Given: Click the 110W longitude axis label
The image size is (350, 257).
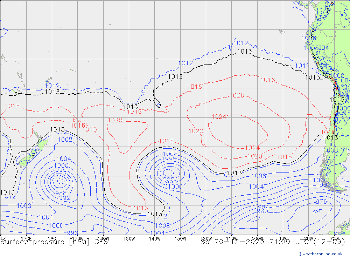Looking at the screenshot, I should pyautogui.click(x=232, y=239).
